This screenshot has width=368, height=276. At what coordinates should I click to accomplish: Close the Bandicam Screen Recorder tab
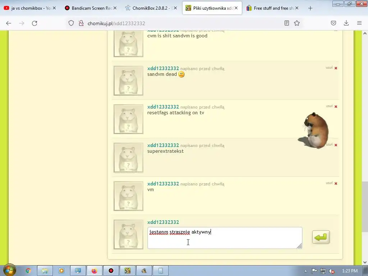coord(115,8)
